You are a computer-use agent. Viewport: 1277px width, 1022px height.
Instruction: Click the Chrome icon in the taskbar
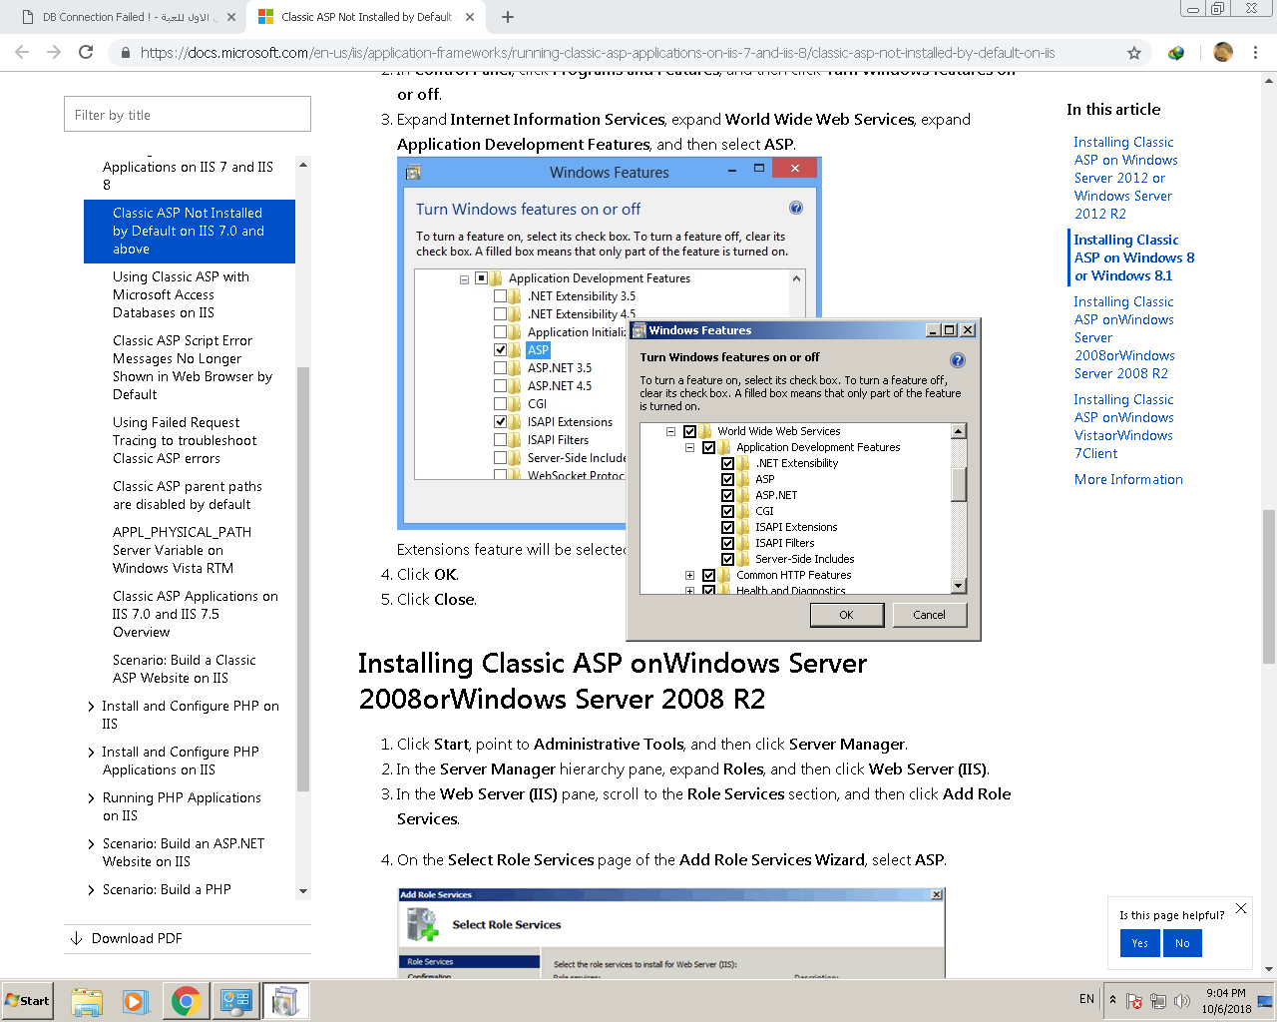click(186, 1001)
